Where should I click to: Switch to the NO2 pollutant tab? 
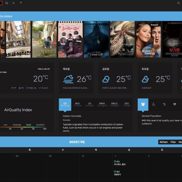tap(77, 104)
